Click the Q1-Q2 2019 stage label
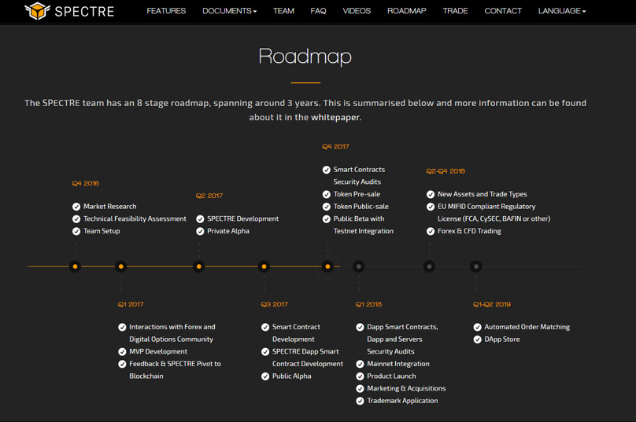Screen dimensions: 636x422 tap(492, 304)
